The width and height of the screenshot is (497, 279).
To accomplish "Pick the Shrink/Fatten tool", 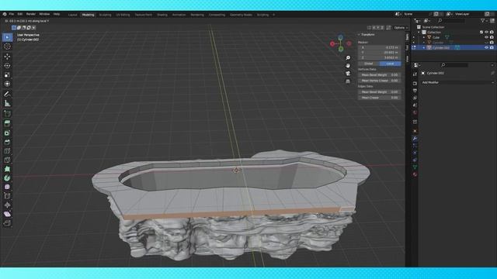I will click(x=7, y=205).
